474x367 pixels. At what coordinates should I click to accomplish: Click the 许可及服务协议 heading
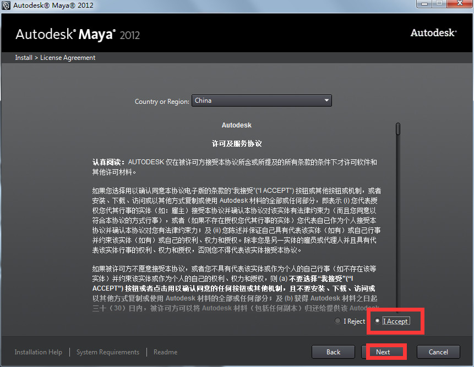pyautogui.click(x=237, y=143)
